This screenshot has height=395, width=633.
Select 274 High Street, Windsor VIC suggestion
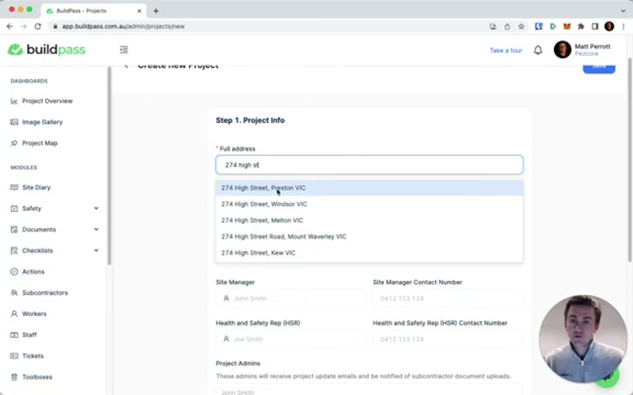click(369, 204)
